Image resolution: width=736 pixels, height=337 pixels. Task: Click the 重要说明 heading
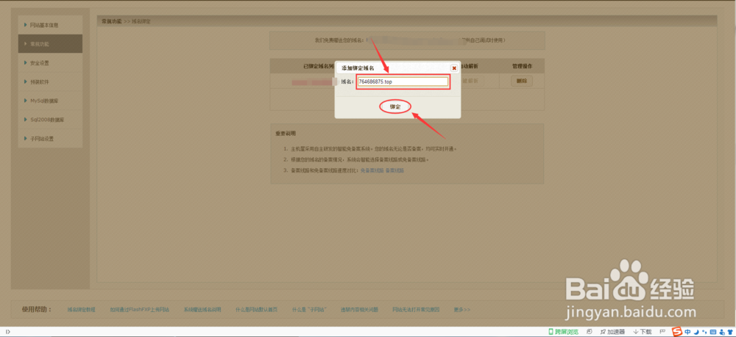coord(286,134)
